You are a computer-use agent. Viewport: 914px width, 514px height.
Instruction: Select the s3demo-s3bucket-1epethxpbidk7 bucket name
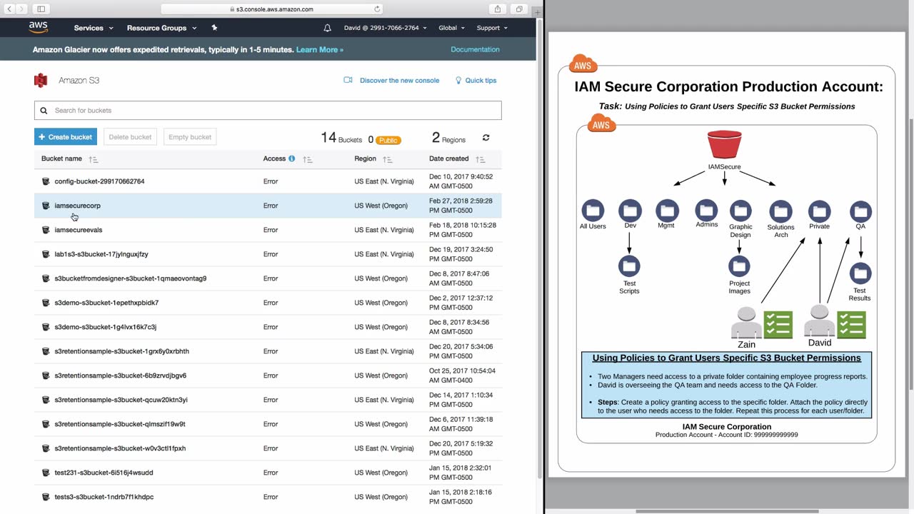(x=106, y=303)
